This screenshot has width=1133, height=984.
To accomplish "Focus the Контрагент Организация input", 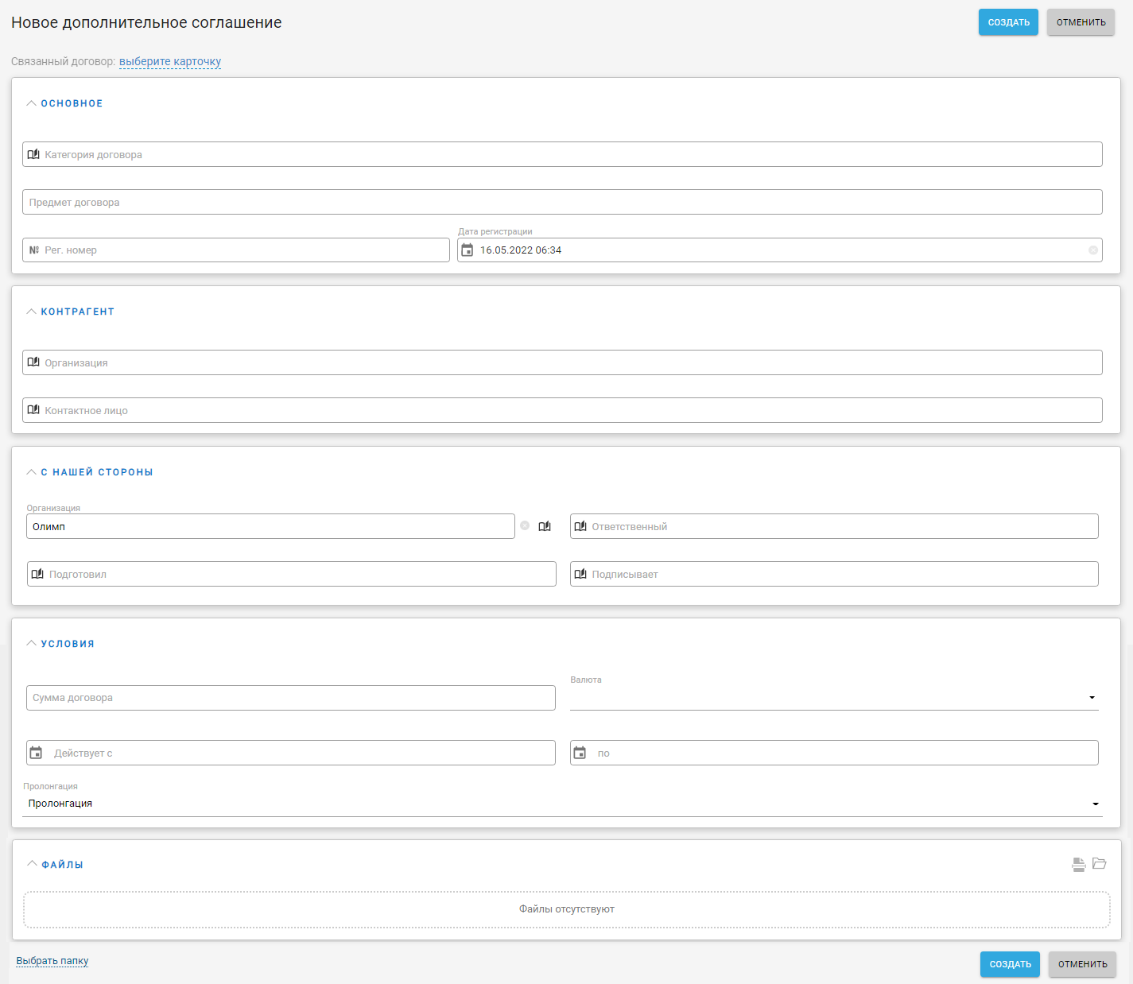I will pos(562,362).
